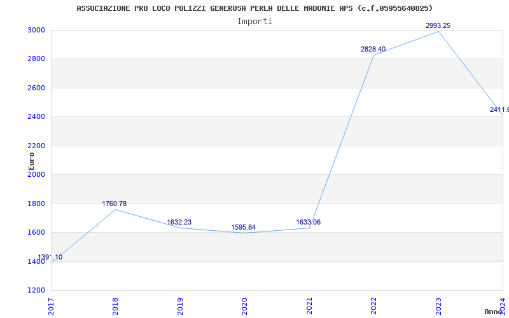The image size is (509, 318).
Task: Click the 2021 x-axis year label
Action: click(x=309, y=307)
